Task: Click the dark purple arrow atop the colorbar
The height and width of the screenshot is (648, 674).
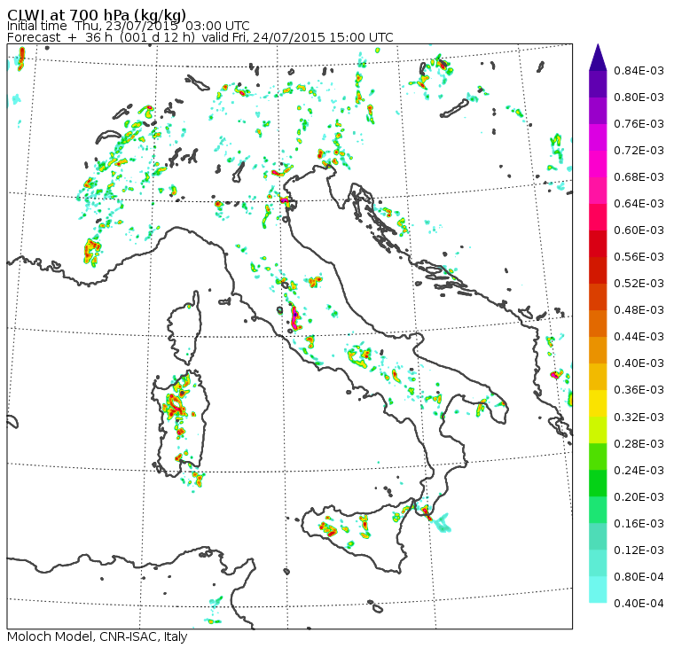Action: 598,57
